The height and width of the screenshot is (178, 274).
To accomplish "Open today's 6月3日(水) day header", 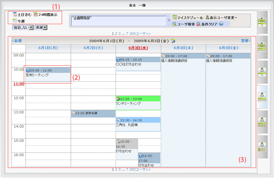I will pyautogui.click(x=138, y=48).
